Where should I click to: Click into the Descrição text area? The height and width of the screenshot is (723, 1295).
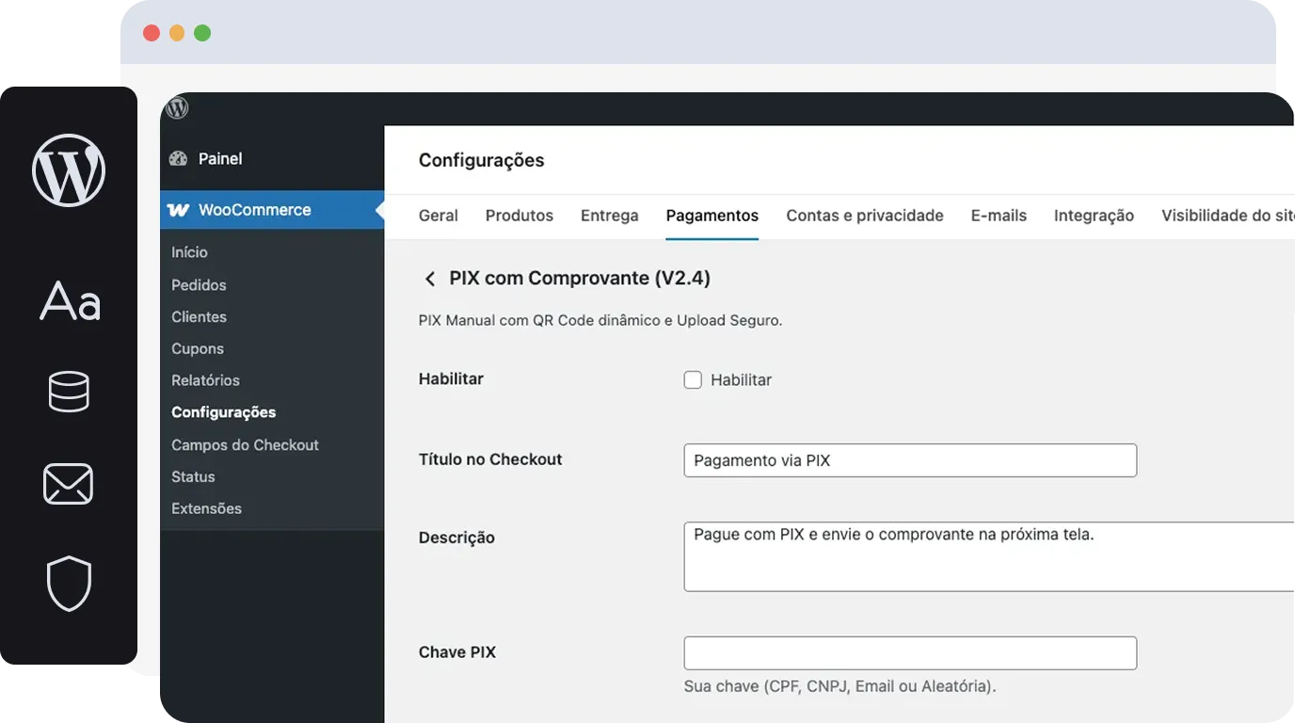(989, 556)
